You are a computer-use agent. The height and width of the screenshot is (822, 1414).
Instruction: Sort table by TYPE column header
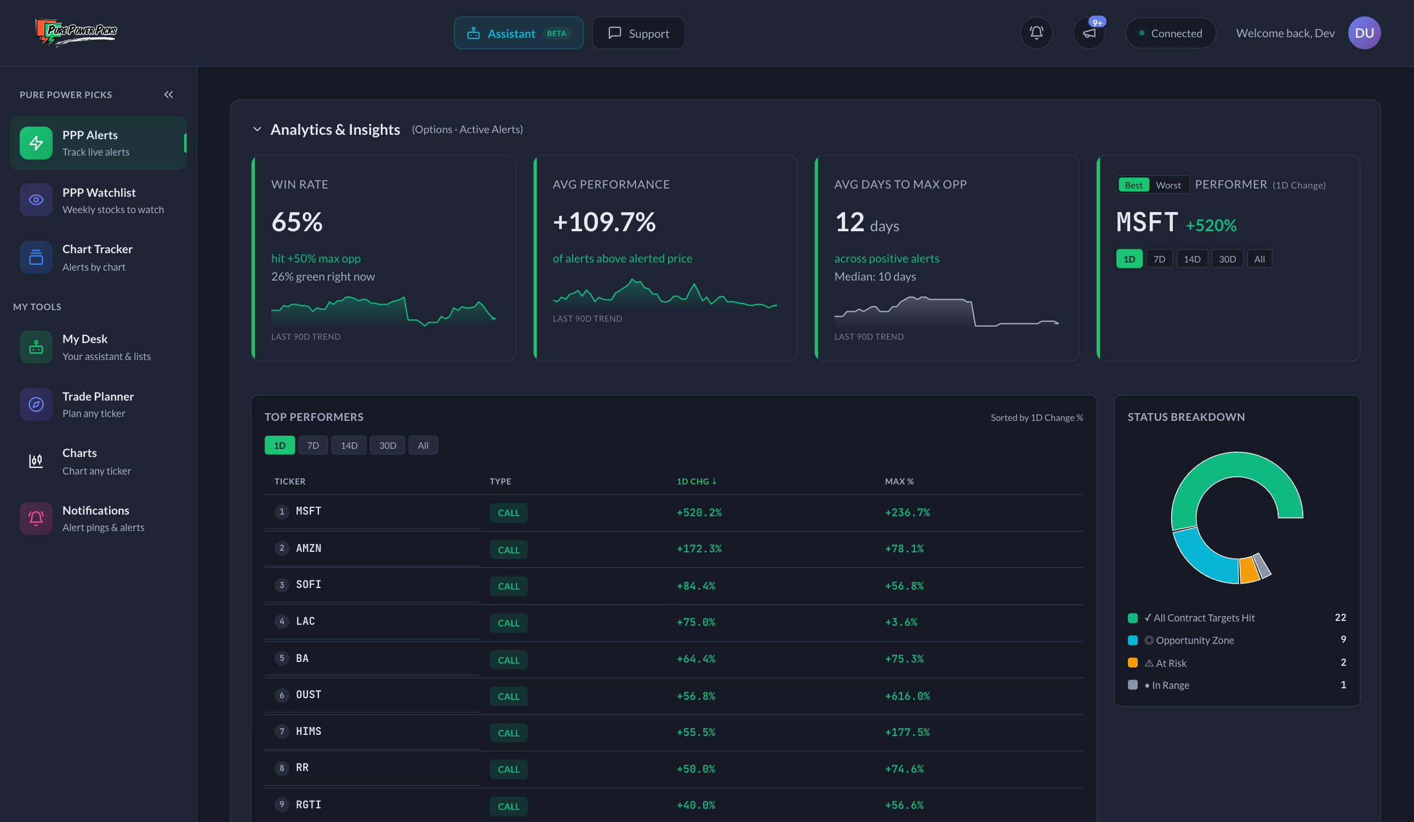click(x=500, y=481)
